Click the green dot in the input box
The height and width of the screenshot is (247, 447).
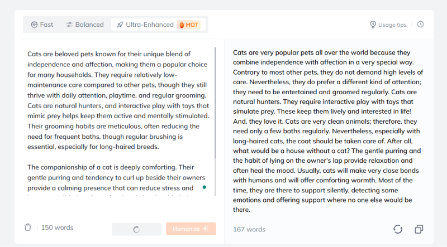coord(205,187)
